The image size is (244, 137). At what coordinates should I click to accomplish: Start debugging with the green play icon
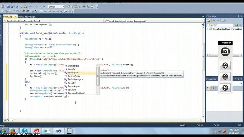(44, 6)
